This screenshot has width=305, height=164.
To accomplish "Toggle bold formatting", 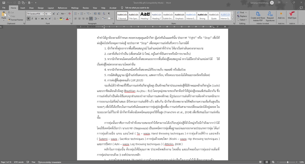I will tap(28, 19).
